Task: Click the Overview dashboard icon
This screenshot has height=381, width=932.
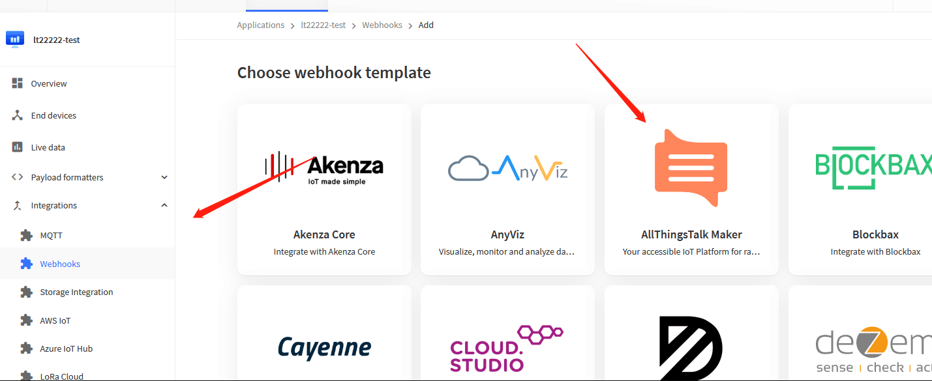Action: click(x=18, y=83)
